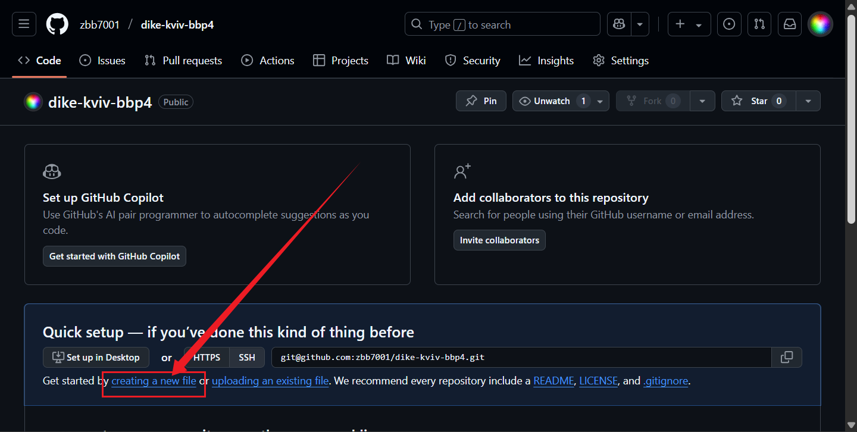Click the git clone URL field
This screenshot has width=857, height=432.
point(522,358)
